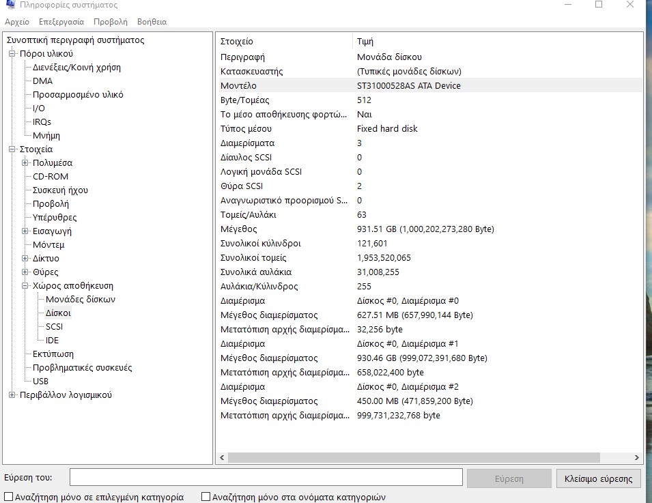Image resolution: width=652 pixels, height=503 pixels.
Task: Click the disabled Εύρεση button
Action: 509,479
